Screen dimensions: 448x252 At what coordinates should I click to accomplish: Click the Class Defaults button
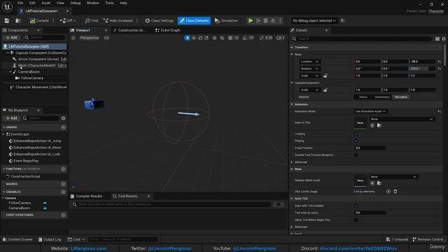(194, 20)
